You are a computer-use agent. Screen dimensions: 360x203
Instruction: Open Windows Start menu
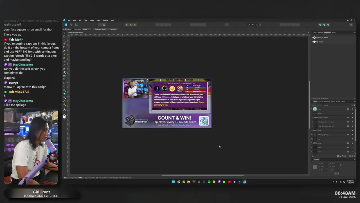(x=174, y=182)
